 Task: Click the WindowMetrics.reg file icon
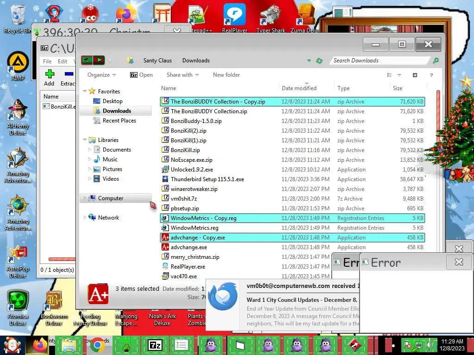tap(165, 227)
